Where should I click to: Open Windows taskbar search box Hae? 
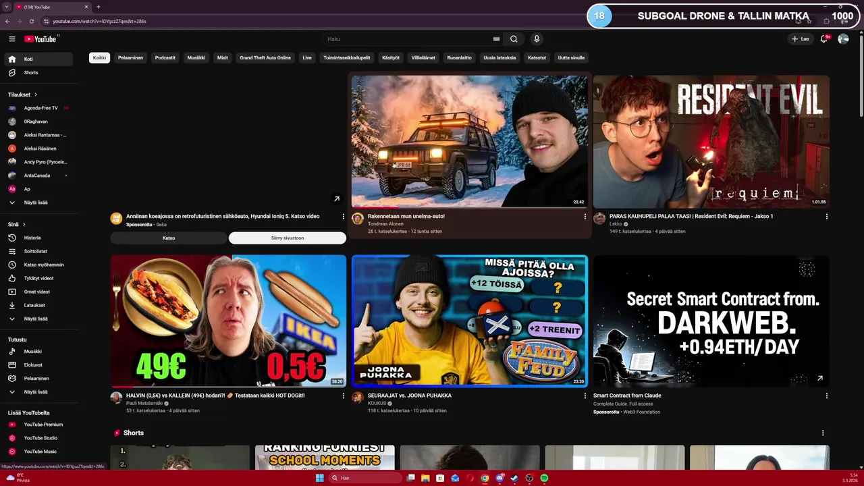coord(364,478)
